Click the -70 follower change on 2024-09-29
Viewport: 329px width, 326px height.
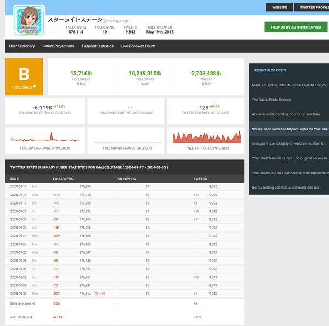pos(55,285)
